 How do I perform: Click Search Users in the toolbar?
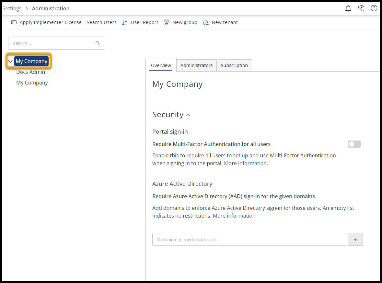101,22
